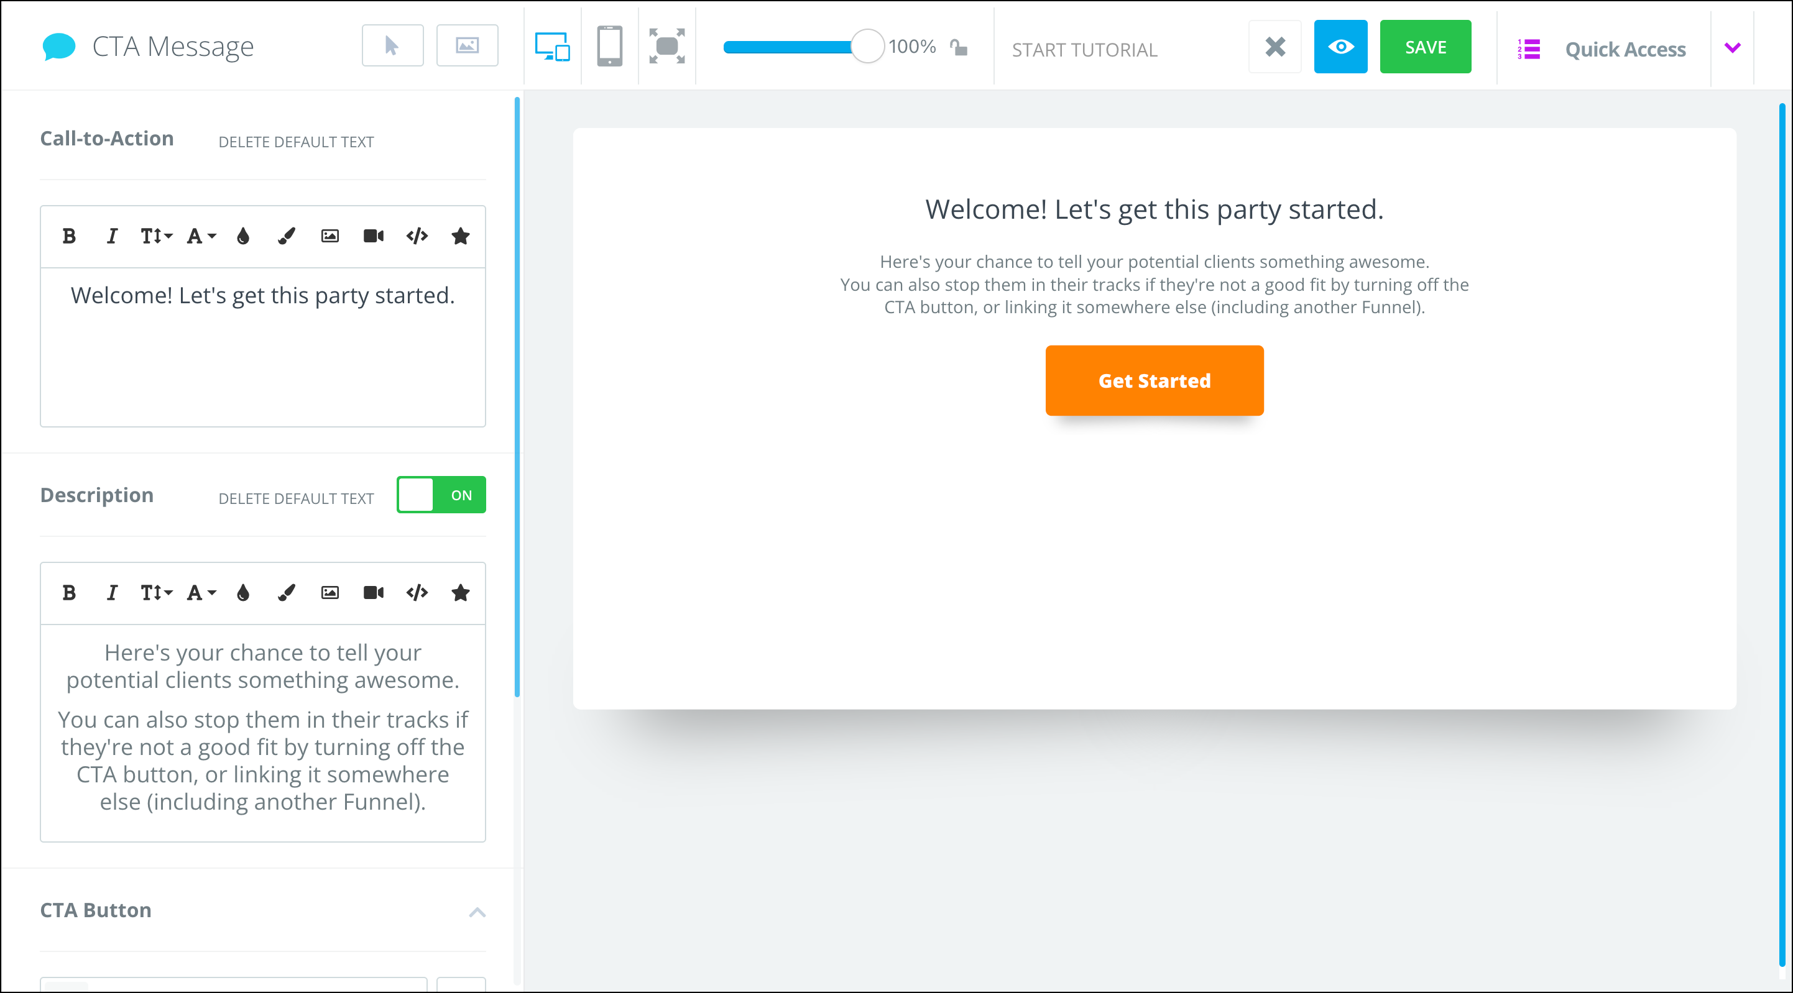Open code view in Description editor
This screenshot has height=993, width=1793.
point(417,593)
